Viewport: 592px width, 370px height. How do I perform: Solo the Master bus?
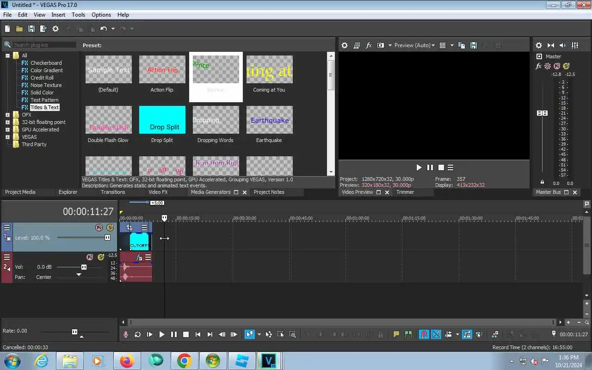tap(566, 66)
